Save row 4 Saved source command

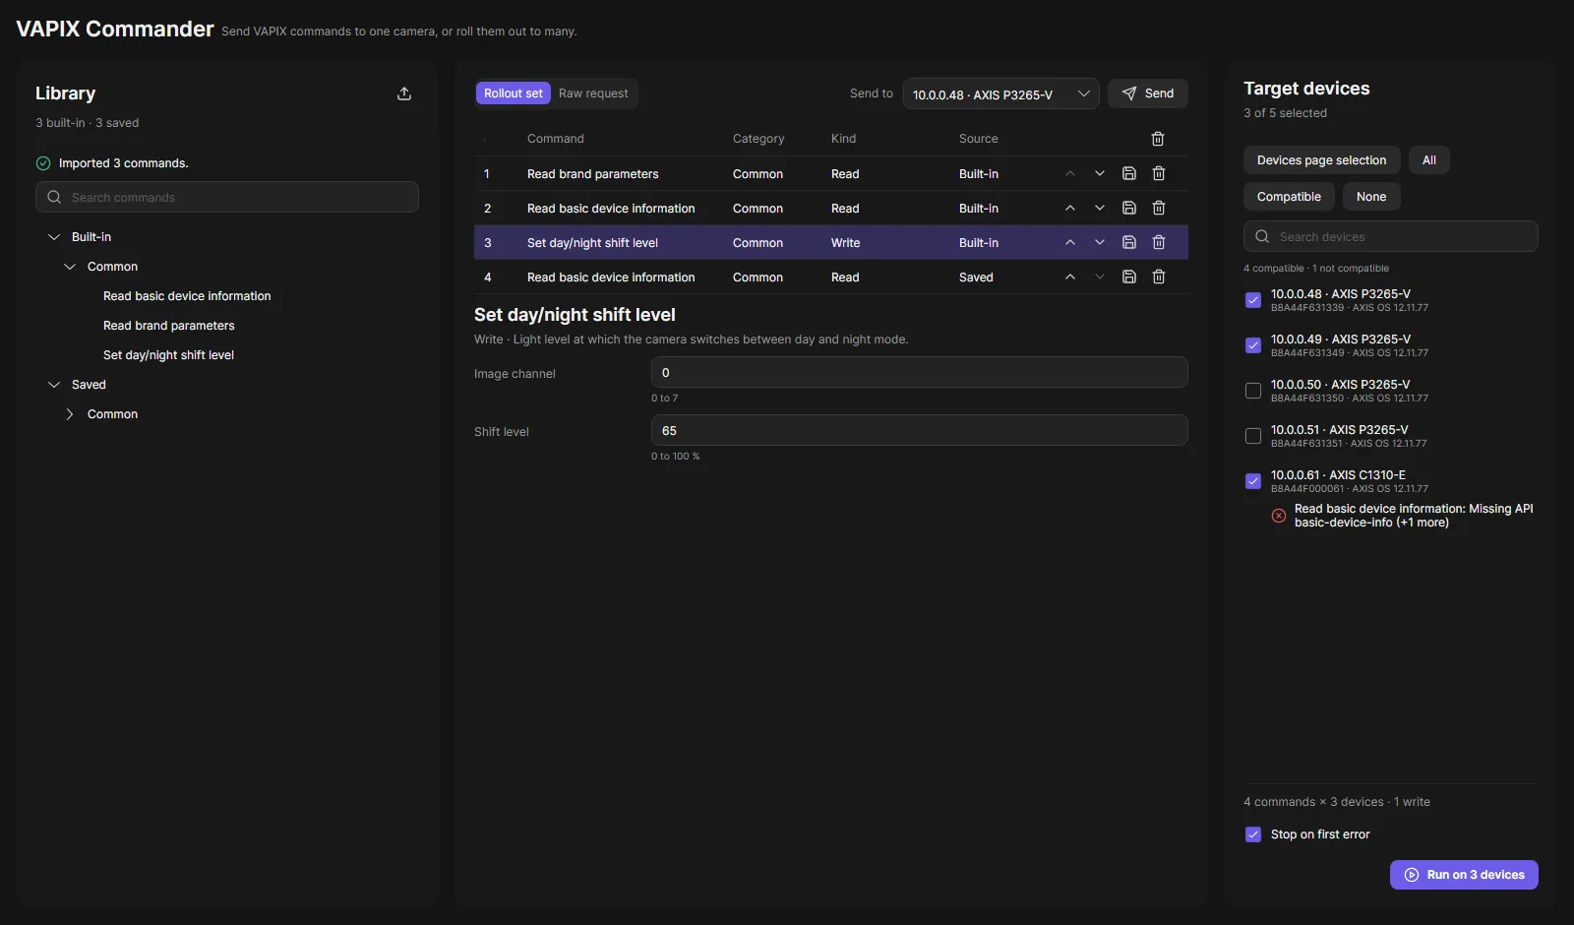(1129, 277)
